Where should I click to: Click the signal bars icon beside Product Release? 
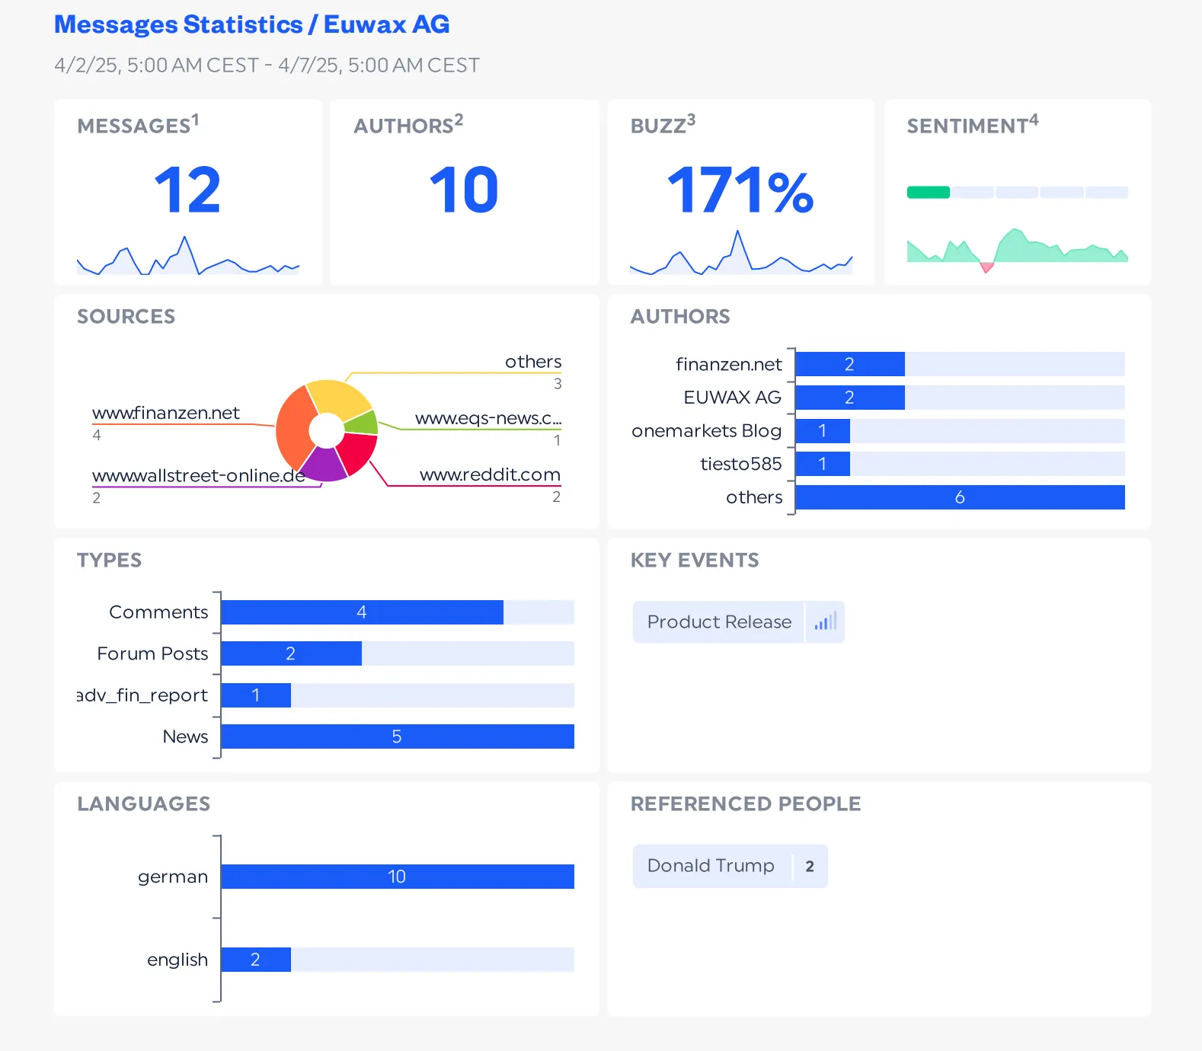[x=825, y=621]
